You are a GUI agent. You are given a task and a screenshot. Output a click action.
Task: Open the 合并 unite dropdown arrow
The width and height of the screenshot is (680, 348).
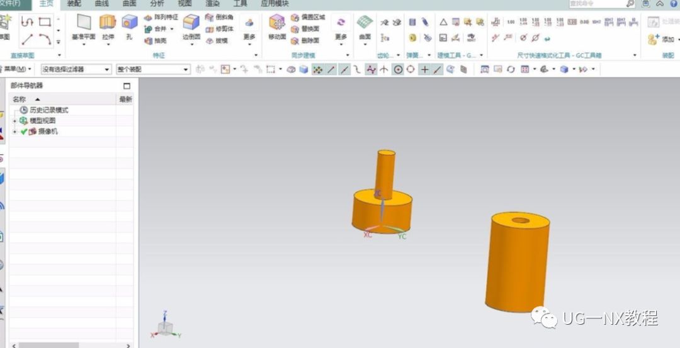click(x=172, y=29)
